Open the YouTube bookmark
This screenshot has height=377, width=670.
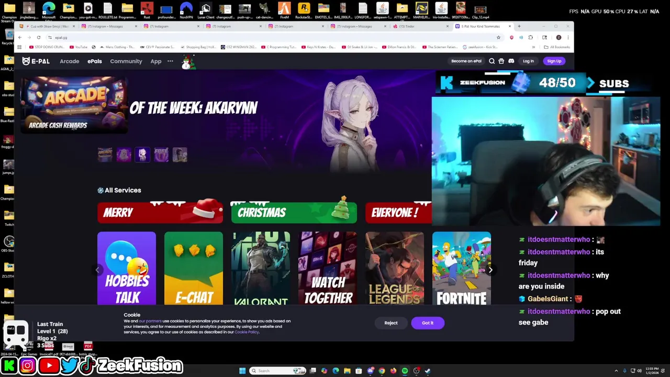[x=79, y=47]
